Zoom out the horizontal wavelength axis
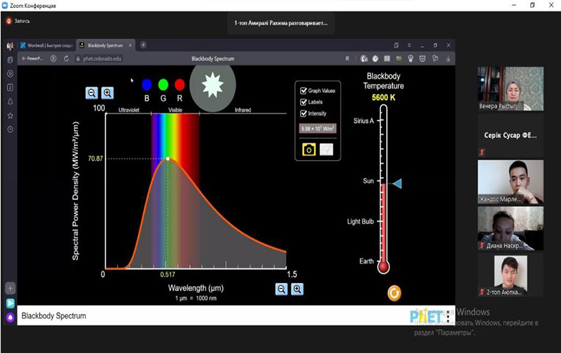 (x=282, y=289)
